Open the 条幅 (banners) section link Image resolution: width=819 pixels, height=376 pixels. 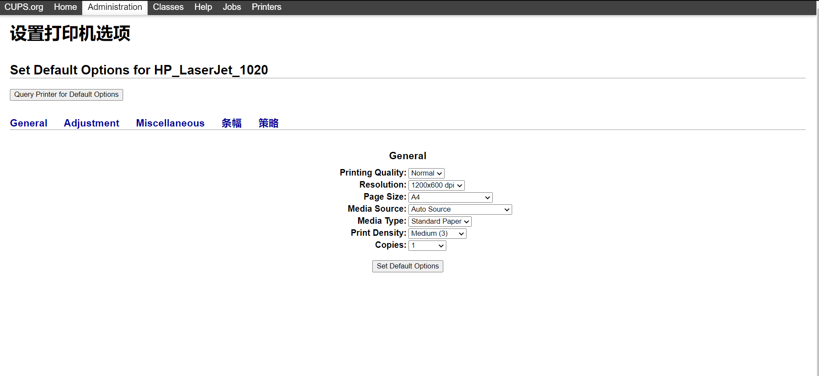[232, 123]
